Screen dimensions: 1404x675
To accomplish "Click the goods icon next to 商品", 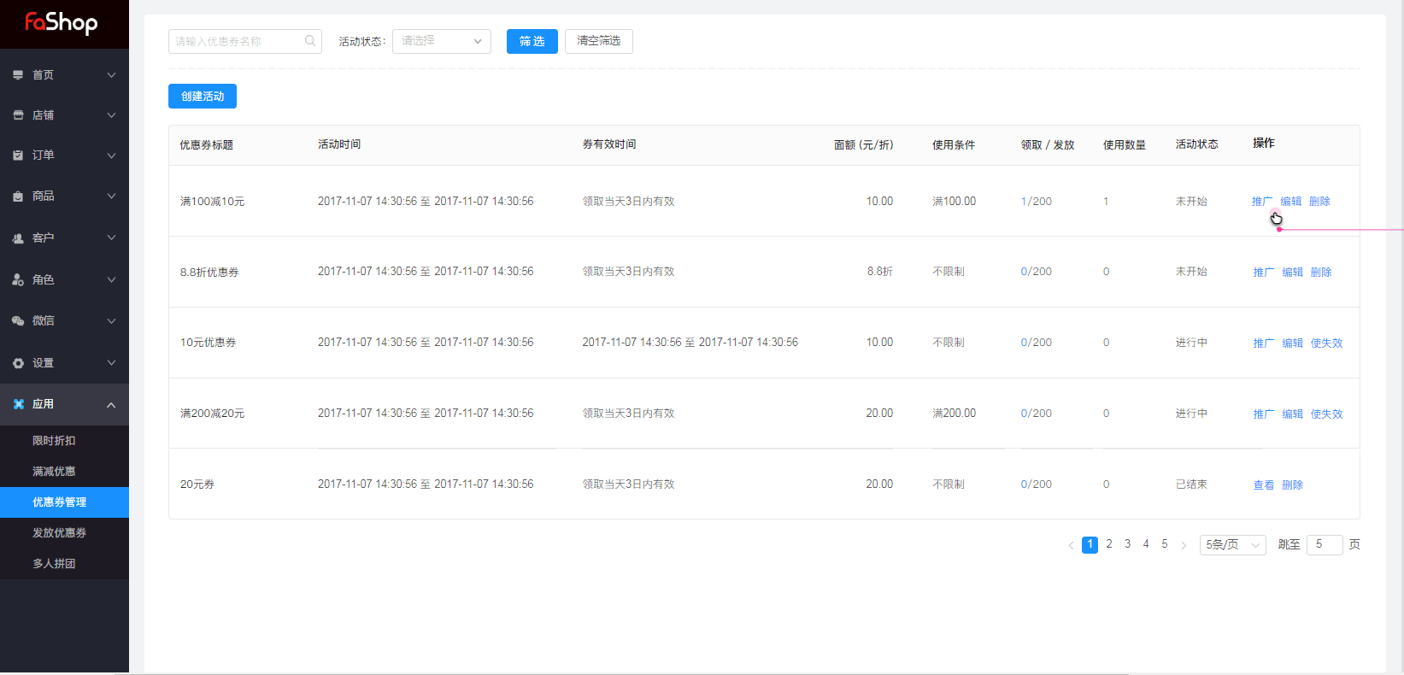I will [x=18, y=197].
